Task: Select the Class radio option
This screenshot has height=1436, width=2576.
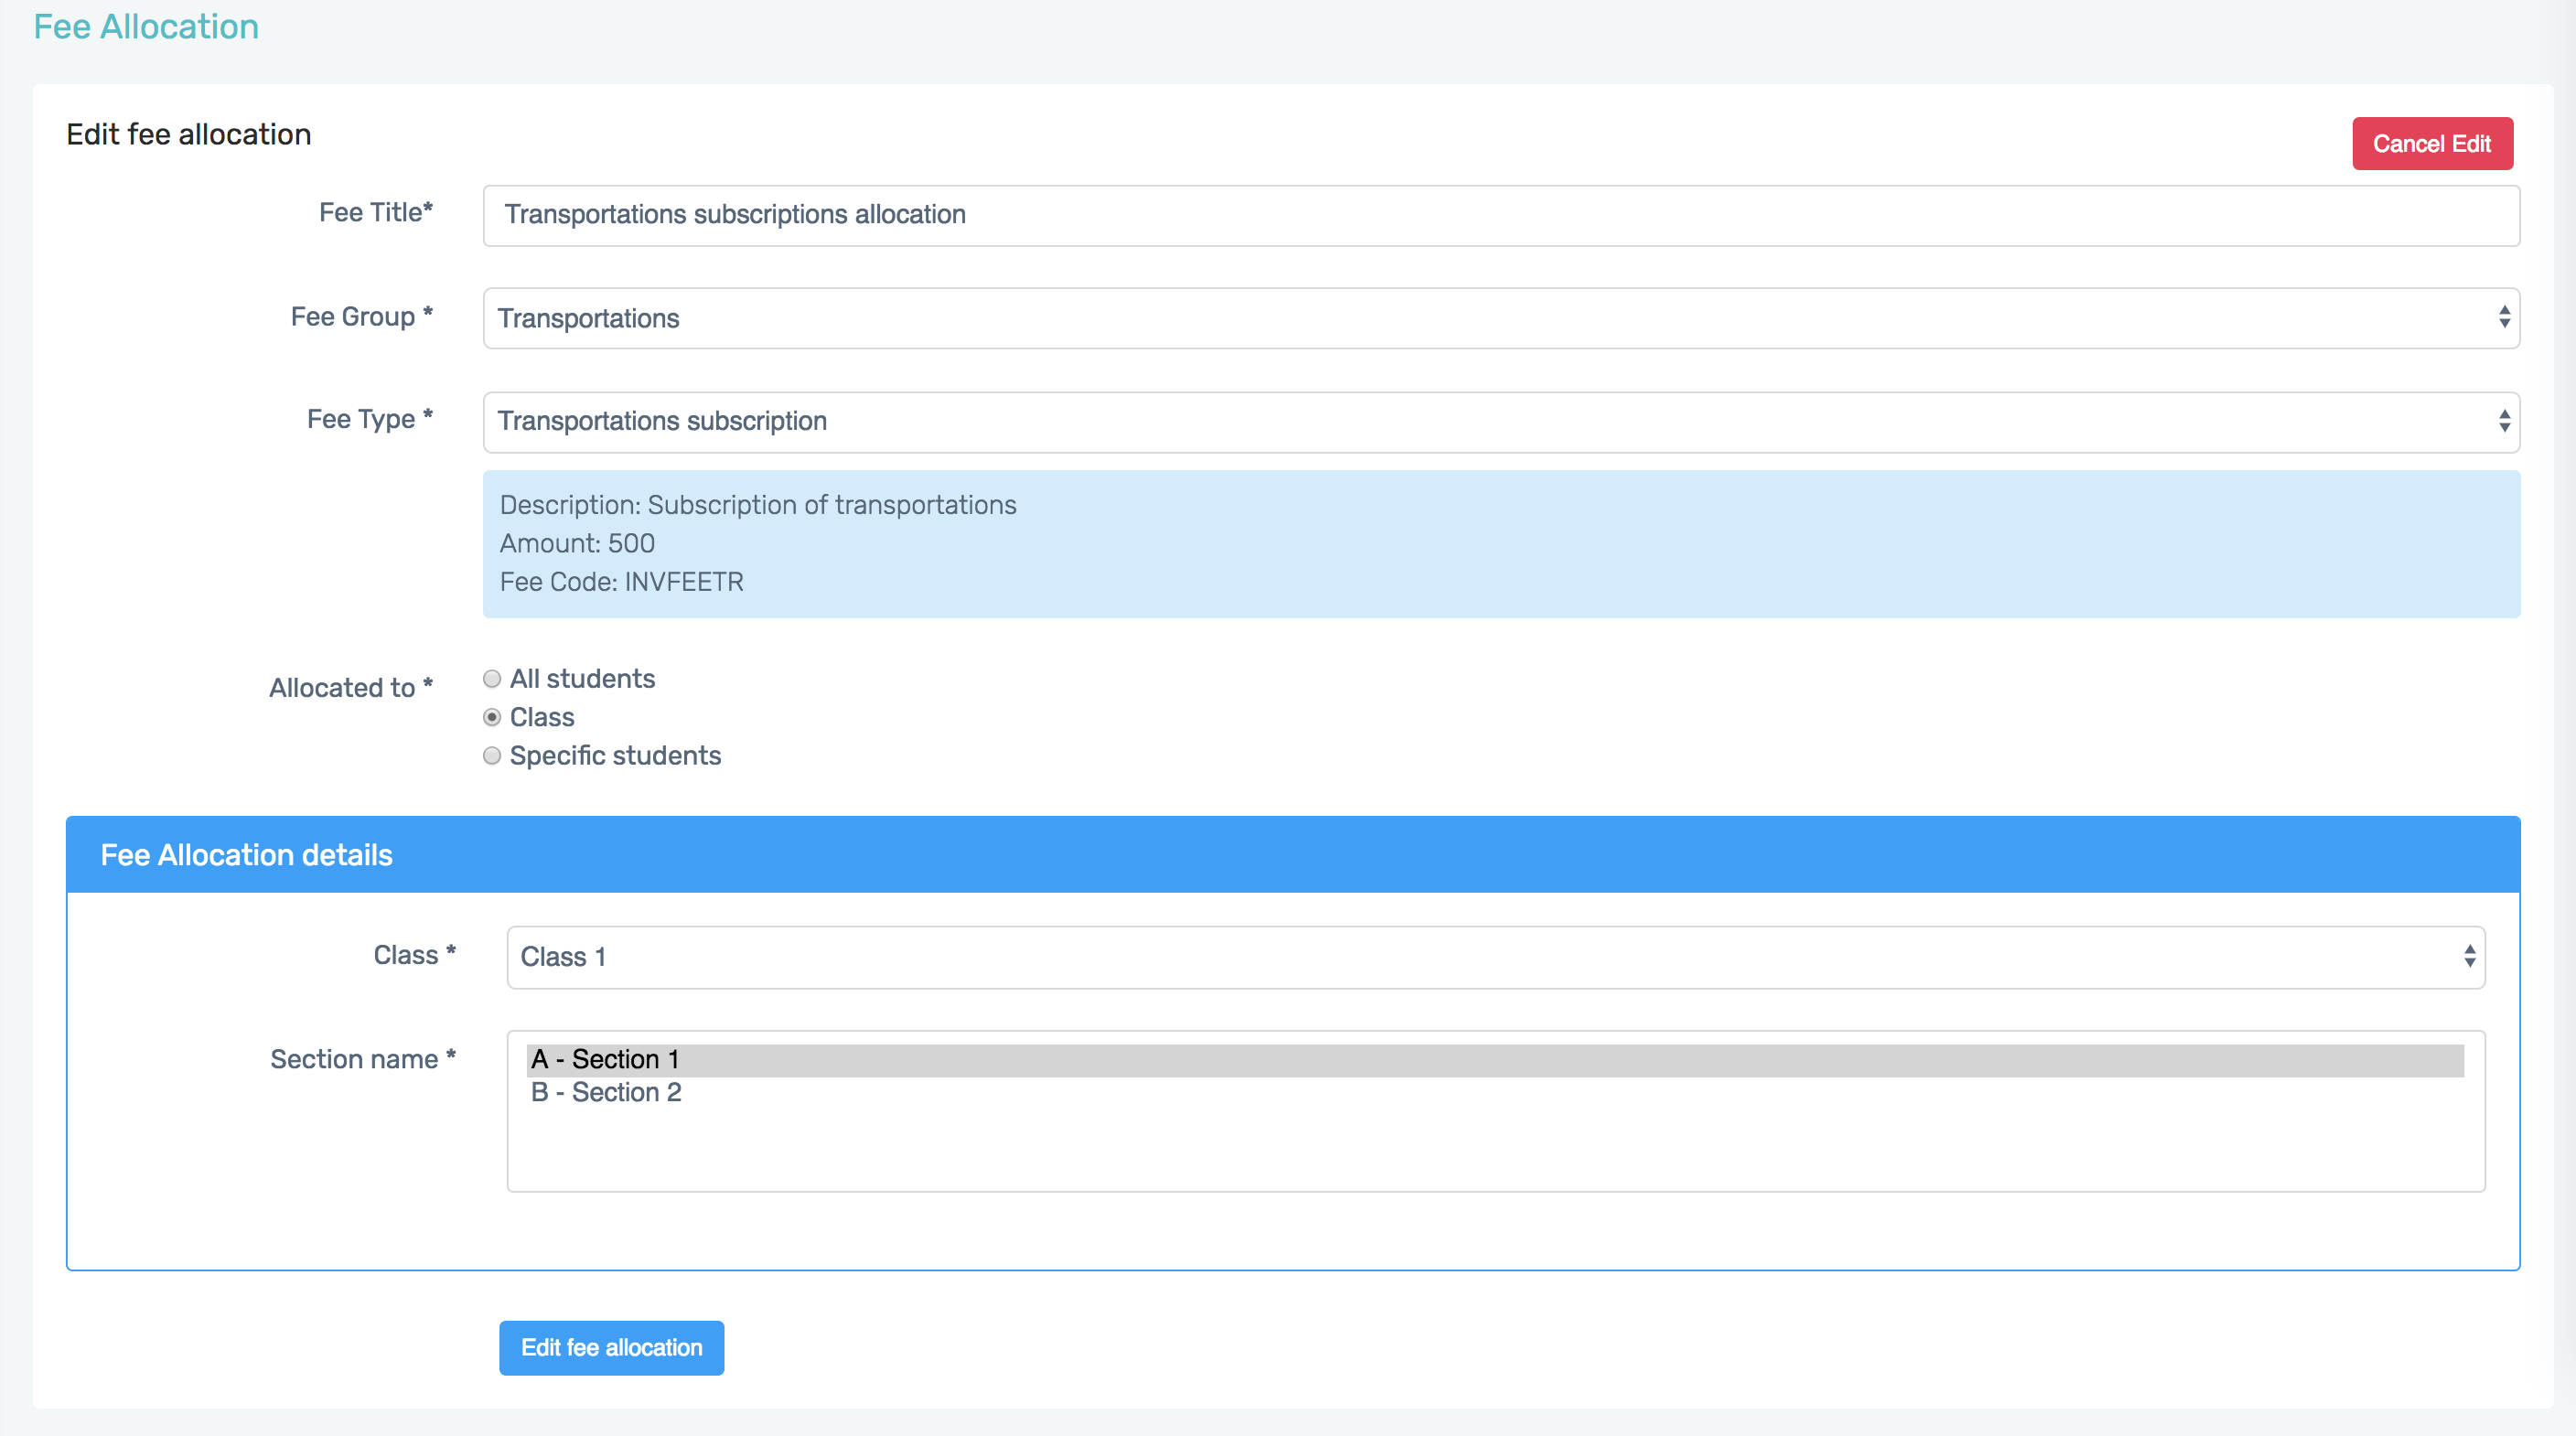Action: 492,718
